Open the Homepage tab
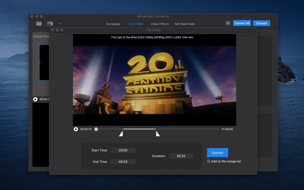This screenshot has height=190, width=304. tap(113, 24)
